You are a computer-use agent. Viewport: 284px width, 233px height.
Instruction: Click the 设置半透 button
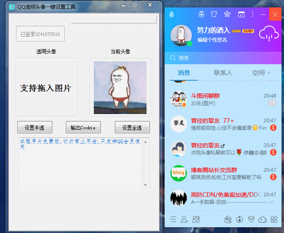pos(35,127)
